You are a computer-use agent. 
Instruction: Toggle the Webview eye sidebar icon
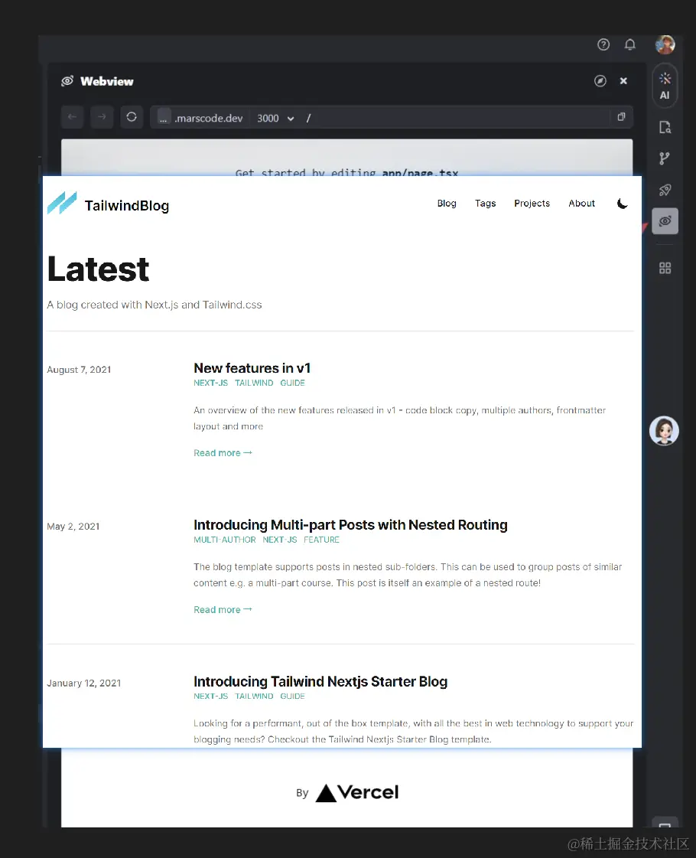pyautogui.click(x=665, y=221)
